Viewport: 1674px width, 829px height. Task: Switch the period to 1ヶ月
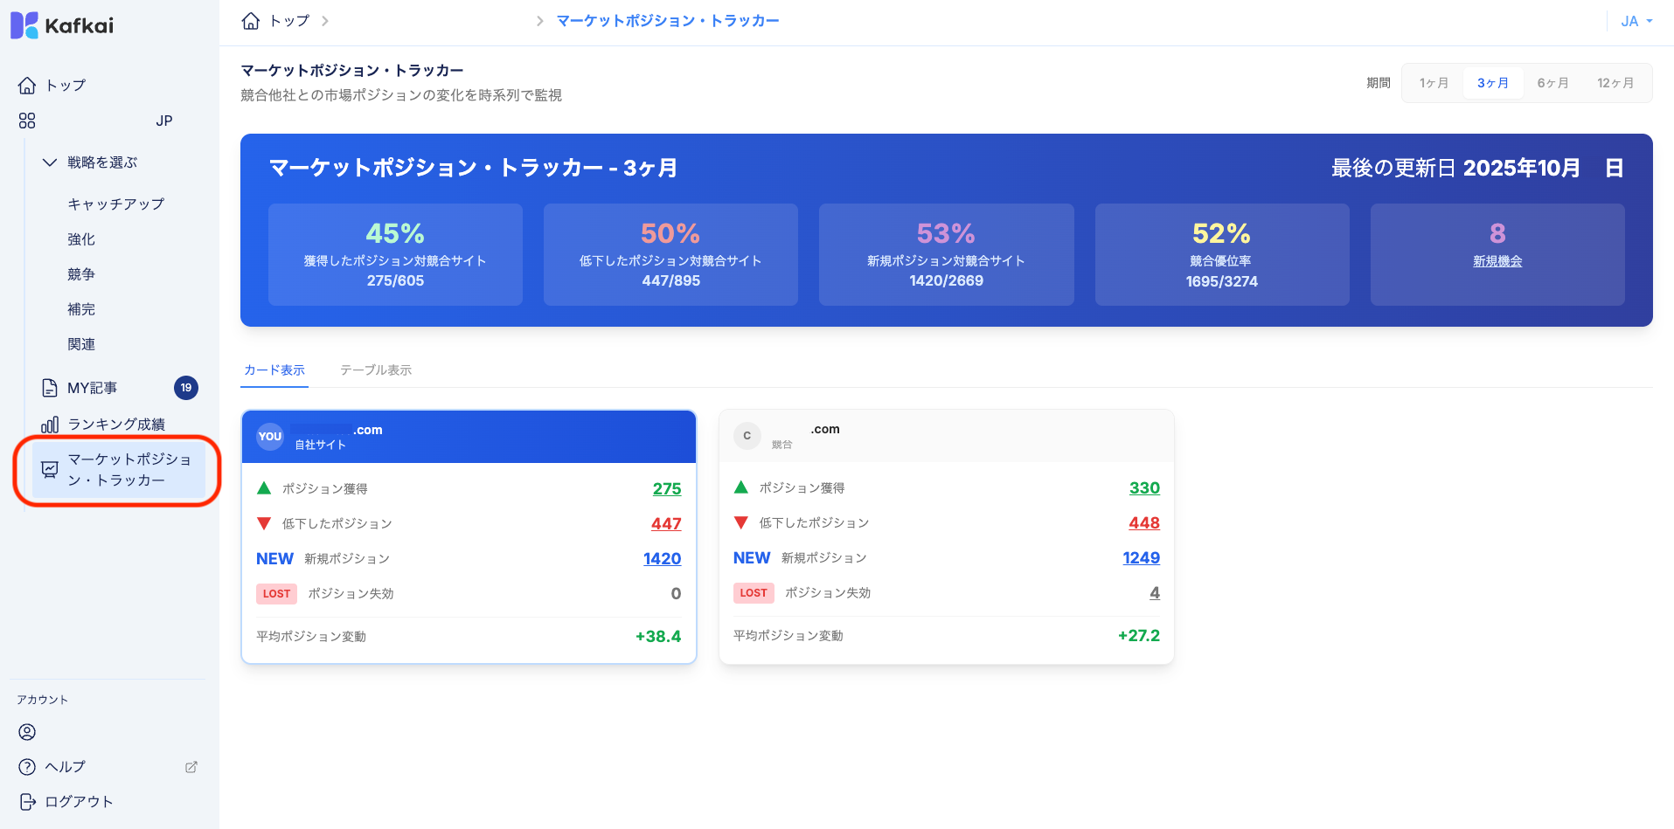pyautogui.click(x=1433, y=82)
